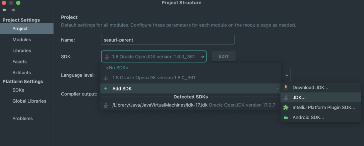Image resolution: width=364 pixels, height=146 pixels.
Task: Click the Java cup icon beside JDK...
Action: tap(286, 98)
